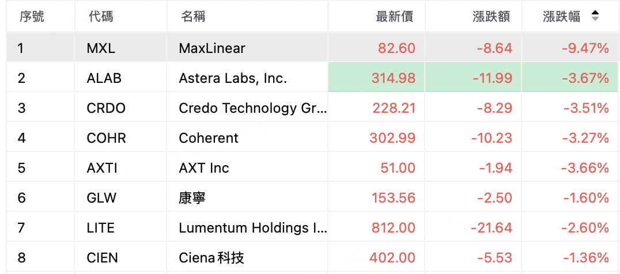Select the GLW ticker code
620x274 pixels.
coord(101,198)
